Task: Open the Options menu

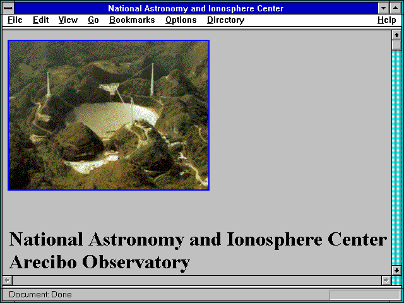Action: coord(181,20)
